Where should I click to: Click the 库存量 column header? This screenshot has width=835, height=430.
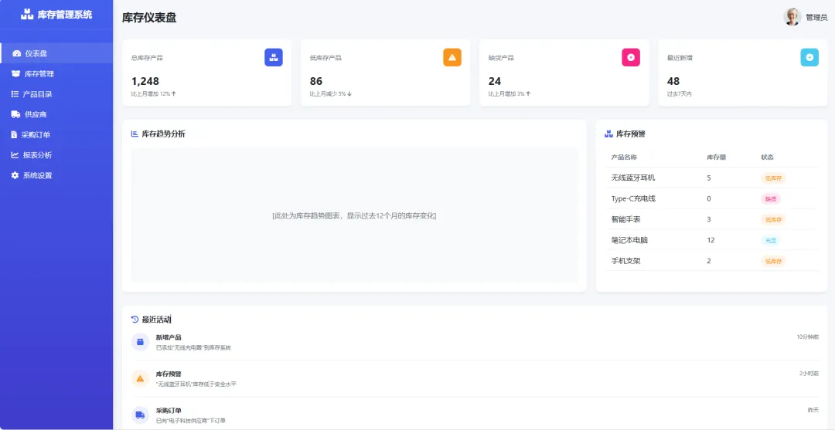click(716, 157)
